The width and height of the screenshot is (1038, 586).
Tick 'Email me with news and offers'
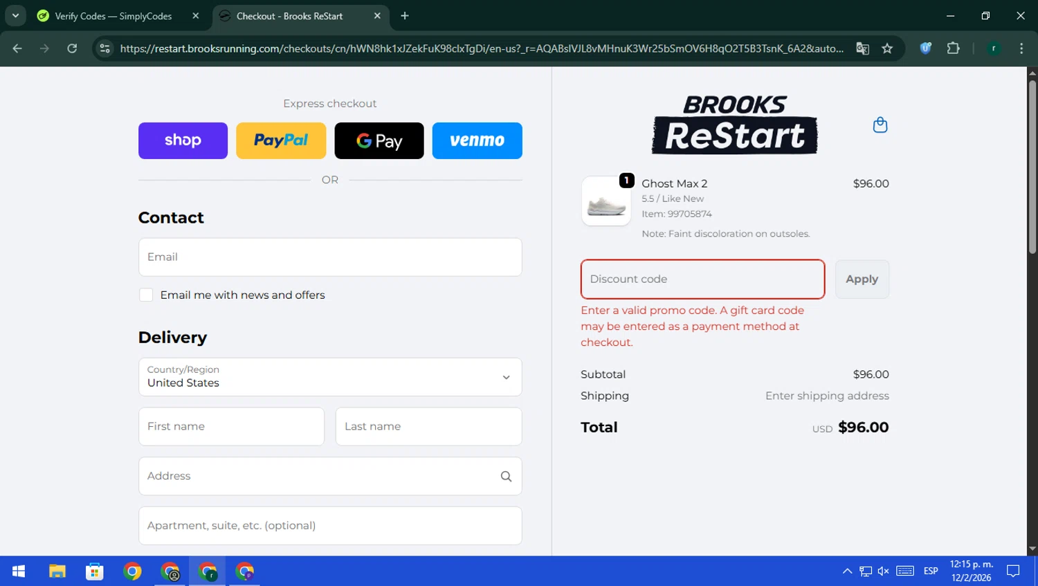(146, 295)
